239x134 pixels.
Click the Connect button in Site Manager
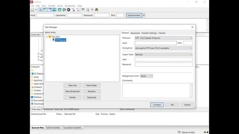[x=157, y=105]
